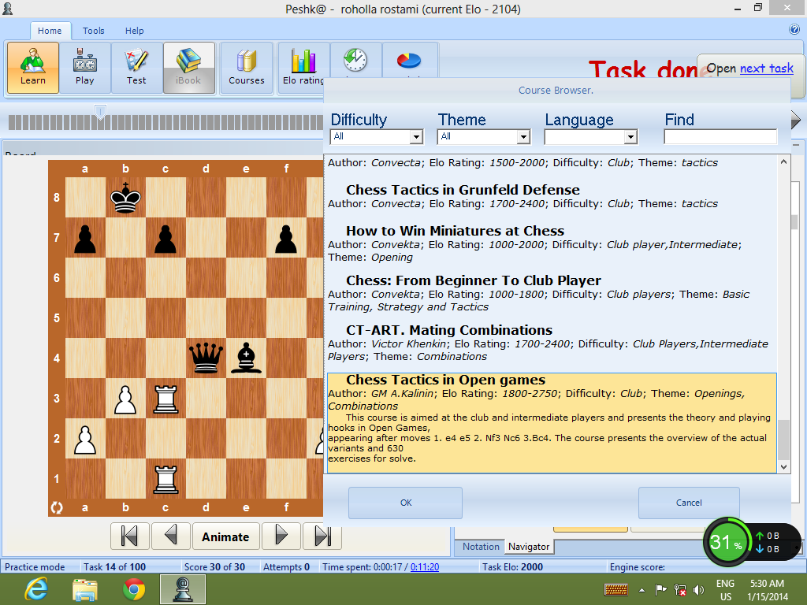The width and height of the screenshot is (807, 605).
Task: Launch Internet Explorer from the taskbar
Action: pyautogui.click(x=36, y=589)
